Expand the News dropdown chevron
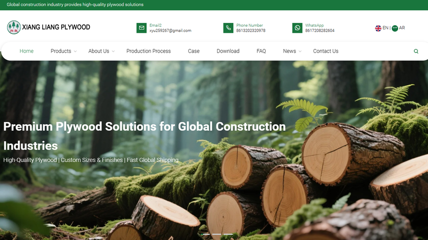 [x=300, y=52]
